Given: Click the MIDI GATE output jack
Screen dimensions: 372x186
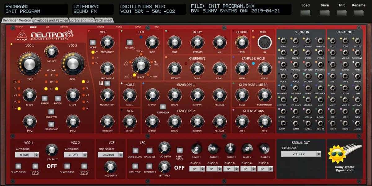Looking at the screenshot, I should (357, 100).
